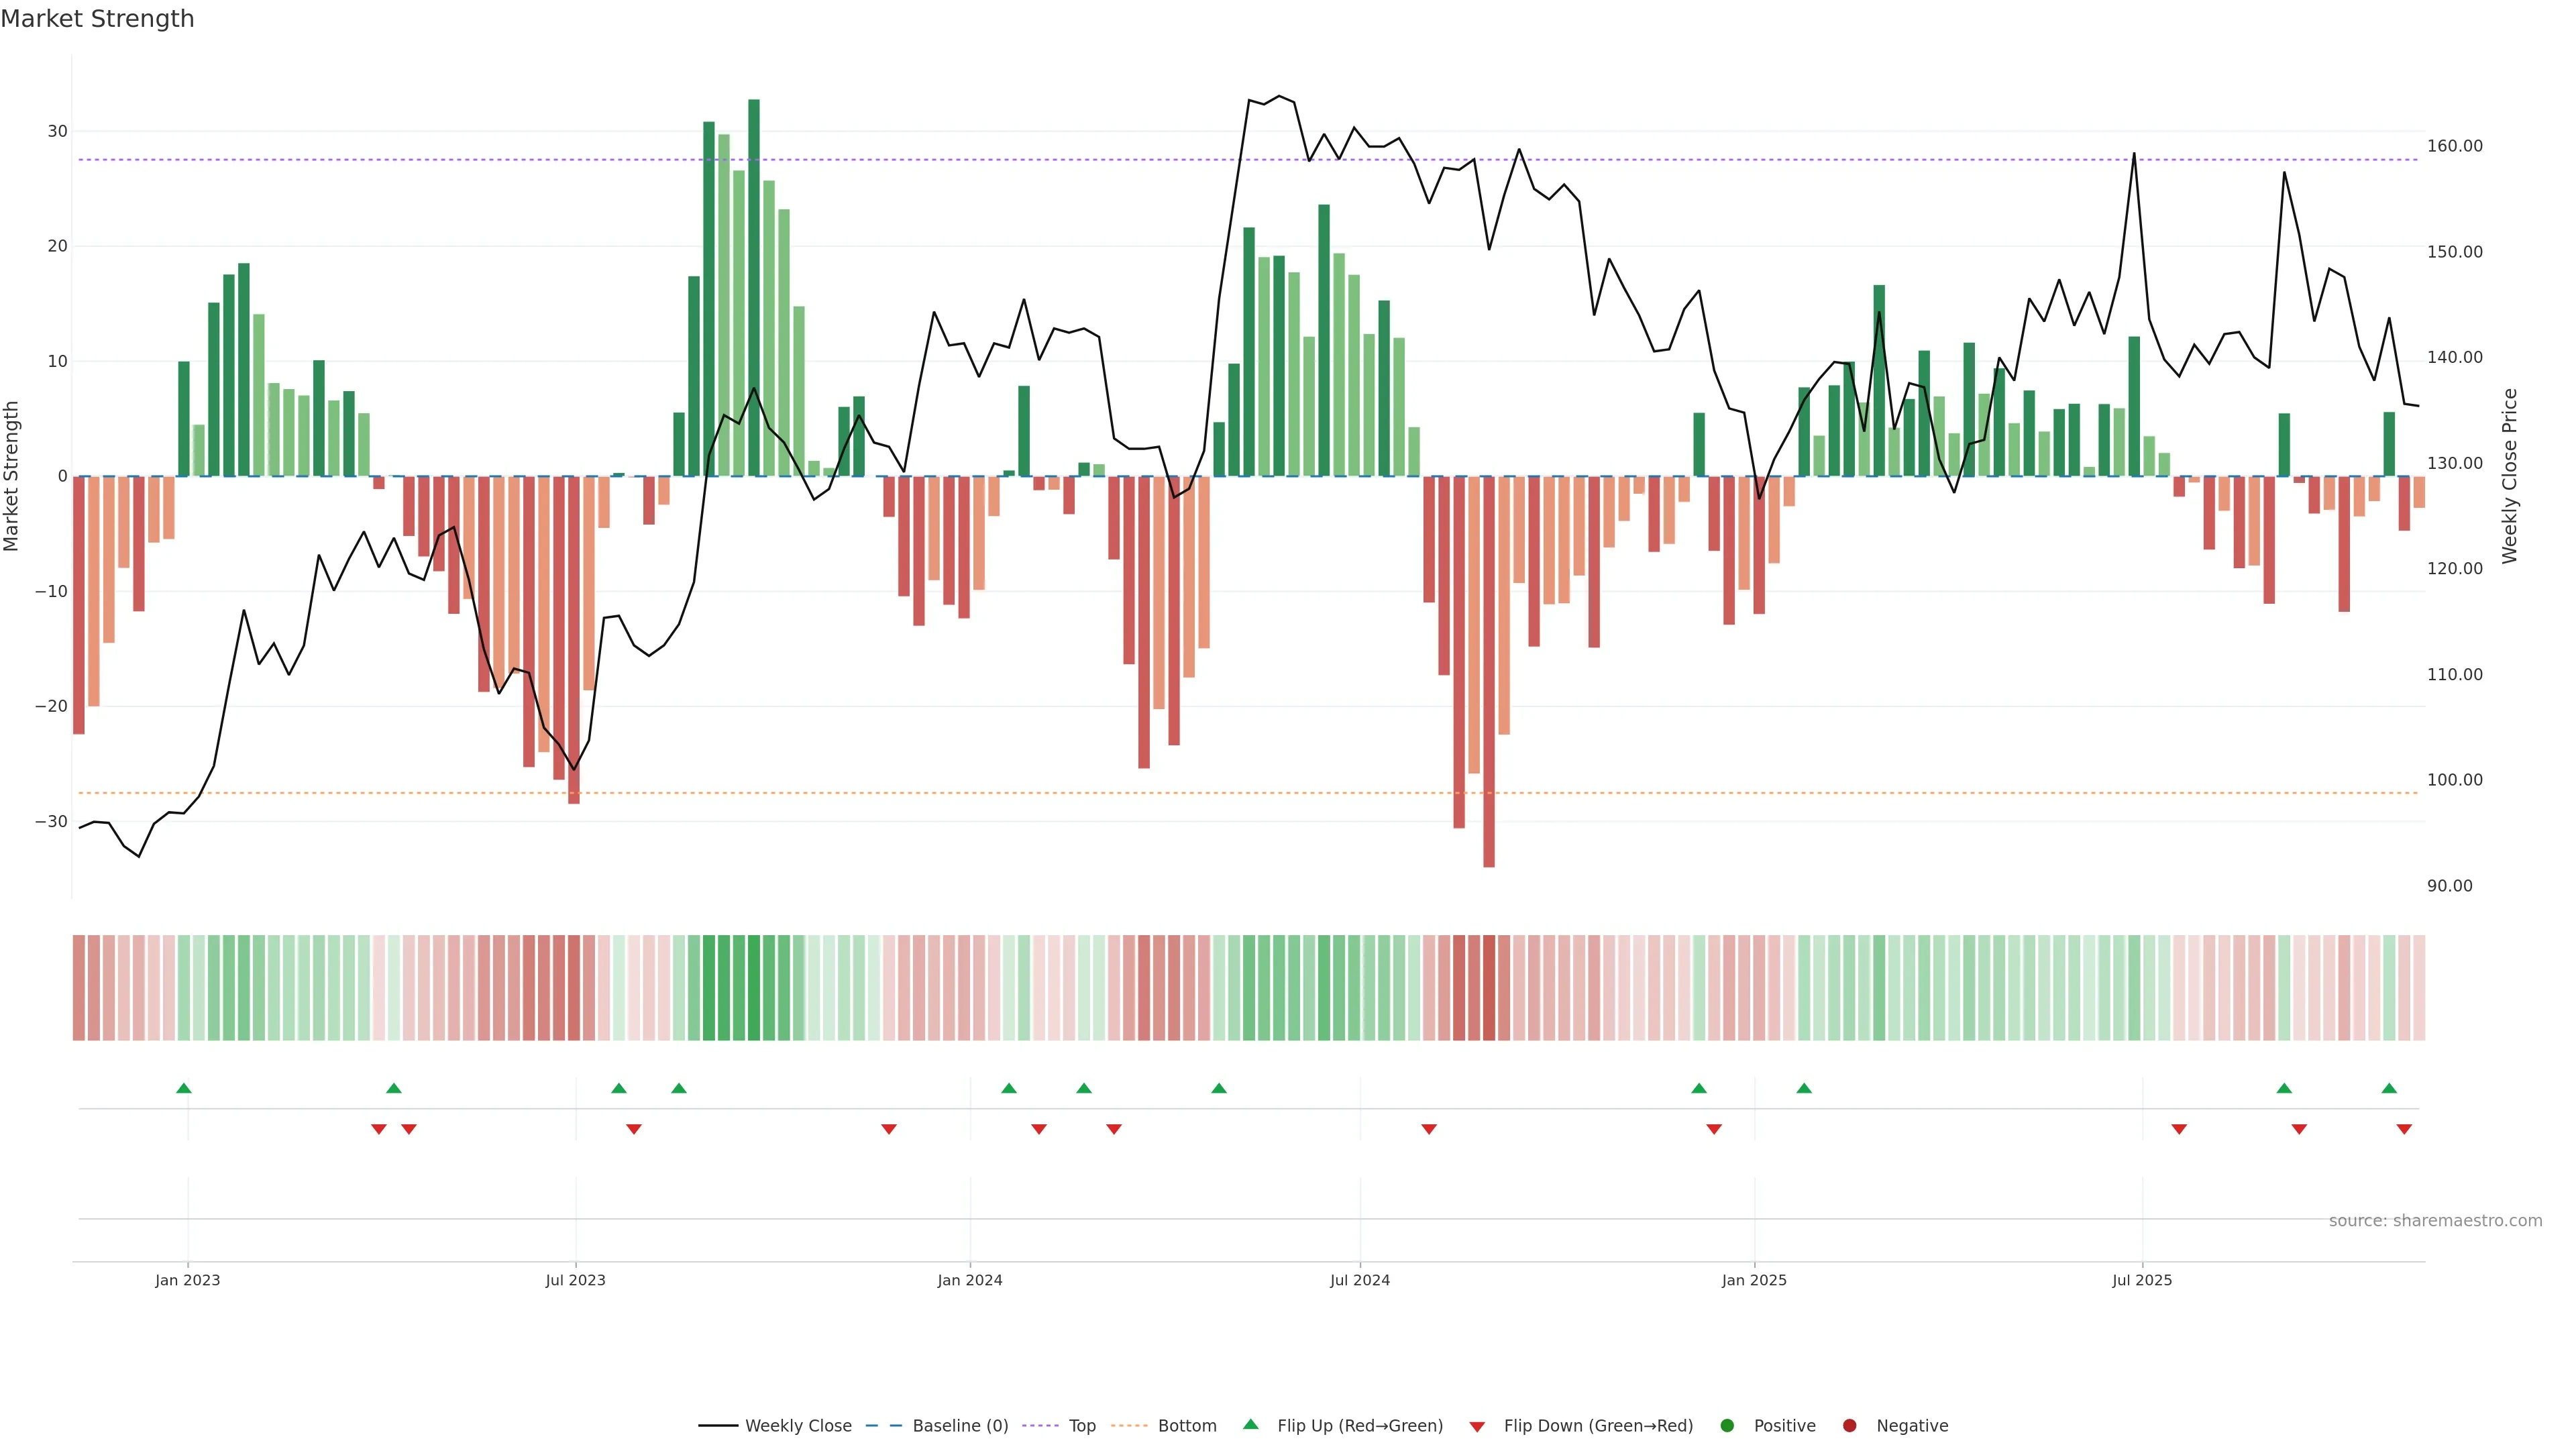2576x1449 pixels.
Task: Click red flip-down marker just after Jul 2024
Action: tap(1429, 1129)
